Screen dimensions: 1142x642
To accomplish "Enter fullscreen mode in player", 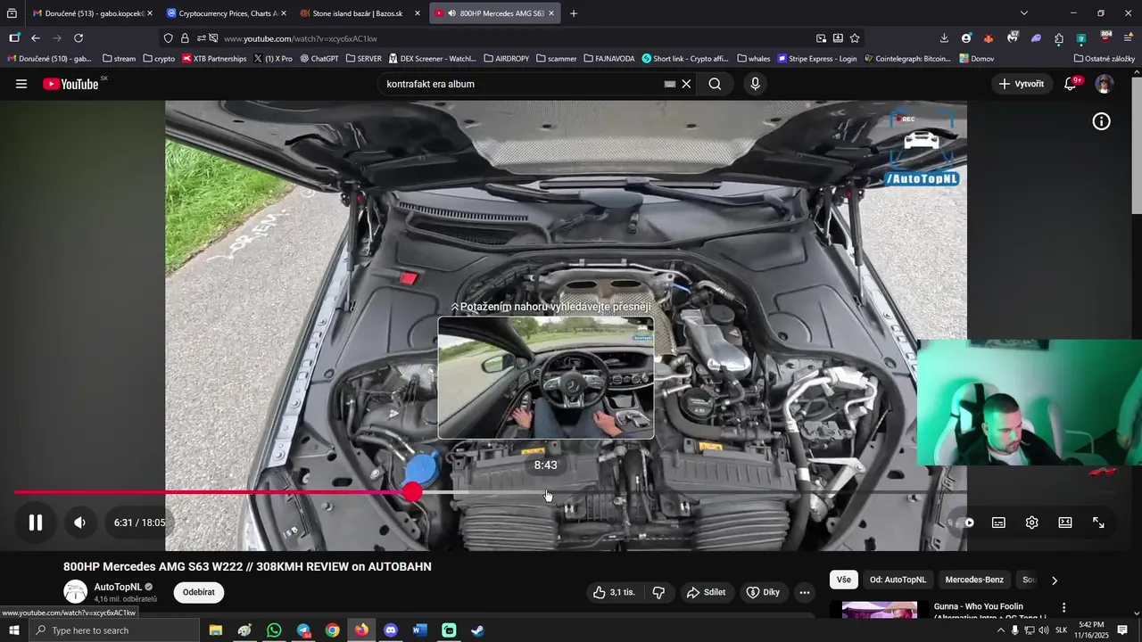I will [x=1099, y=523].
